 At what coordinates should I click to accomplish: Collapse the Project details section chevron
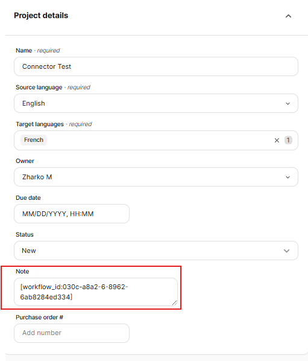288,16
